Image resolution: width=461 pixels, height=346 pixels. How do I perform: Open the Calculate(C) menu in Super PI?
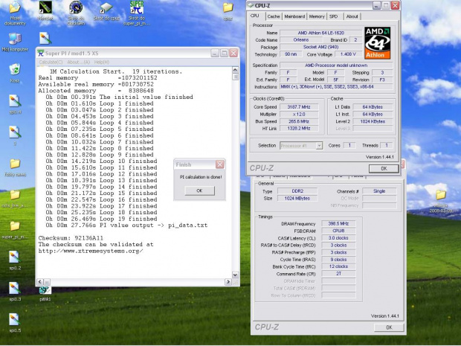coord(51,62)
